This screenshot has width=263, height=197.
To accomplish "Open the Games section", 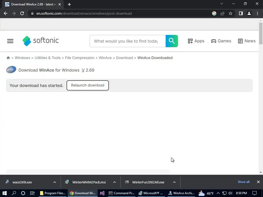I will 221,41.
